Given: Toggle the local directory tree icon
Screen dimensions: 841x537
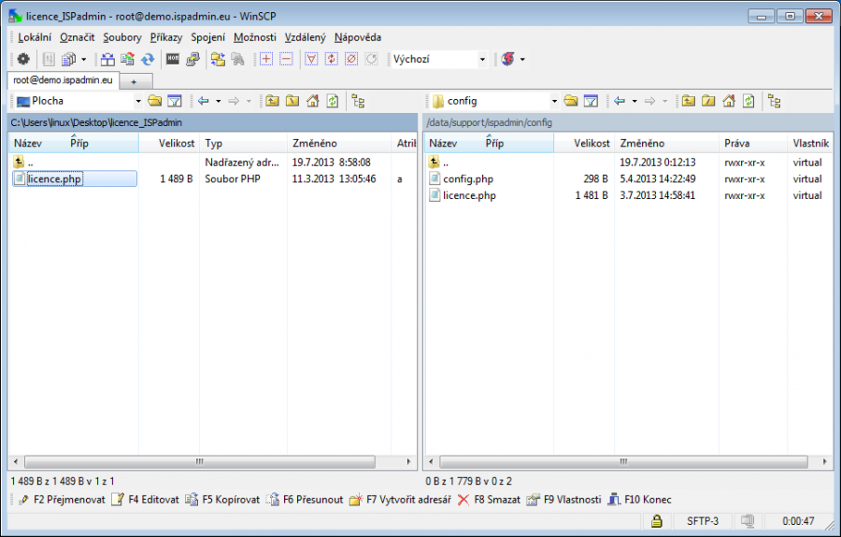Looking at the screenshot, I should click(x=358, y=101).
